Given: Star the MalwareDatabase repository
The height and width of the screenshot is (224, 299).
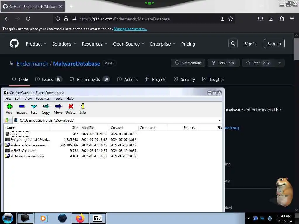Looking at the screenshot, I should pos(259,63).
